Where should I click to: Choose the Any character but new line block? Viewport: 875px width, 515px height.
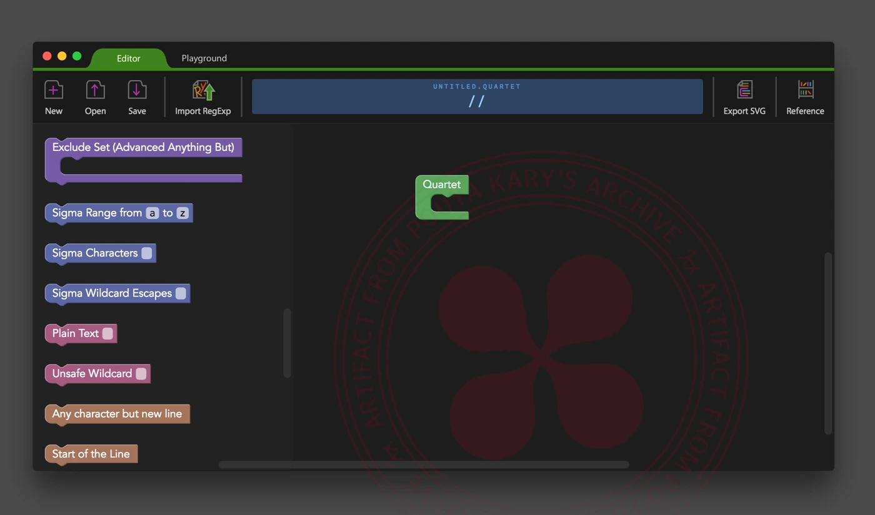click(117, 414)
